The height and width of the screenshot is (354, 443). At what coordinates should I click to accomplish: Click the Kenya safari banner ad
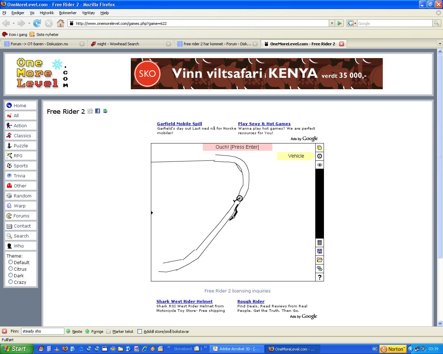[257, 74]
